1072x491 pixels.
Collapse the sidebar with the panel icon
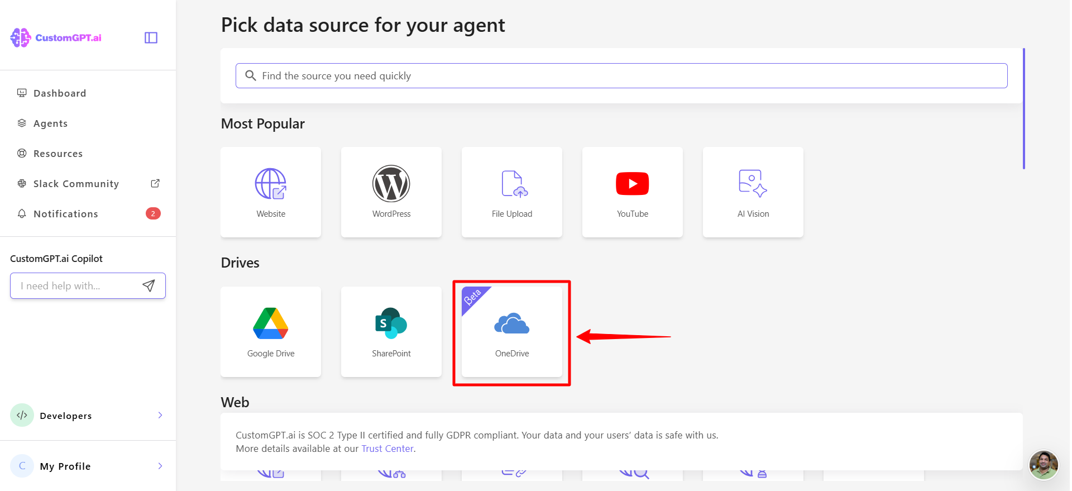(x=151, y=37)
